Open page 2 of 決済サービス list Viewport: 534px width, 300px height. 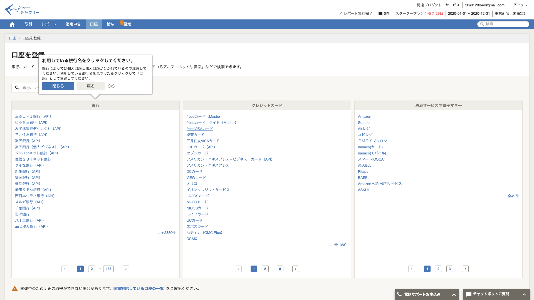pos(438,269)
